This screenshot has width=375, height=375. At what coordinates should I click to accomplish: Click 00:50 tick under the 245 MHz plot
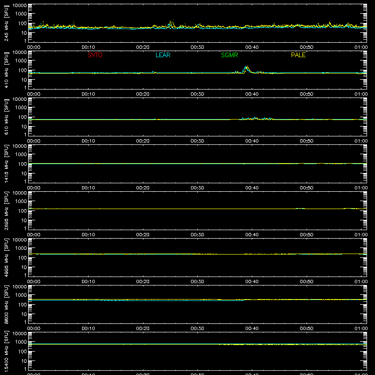tap(307, 47)
